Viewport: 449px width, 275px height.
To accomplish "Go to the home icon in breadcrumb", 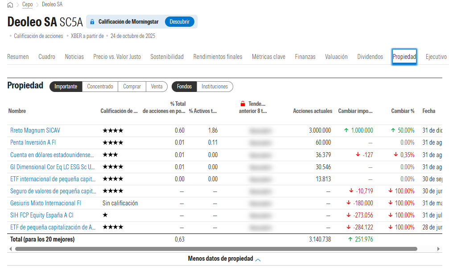I will point(10,5).
